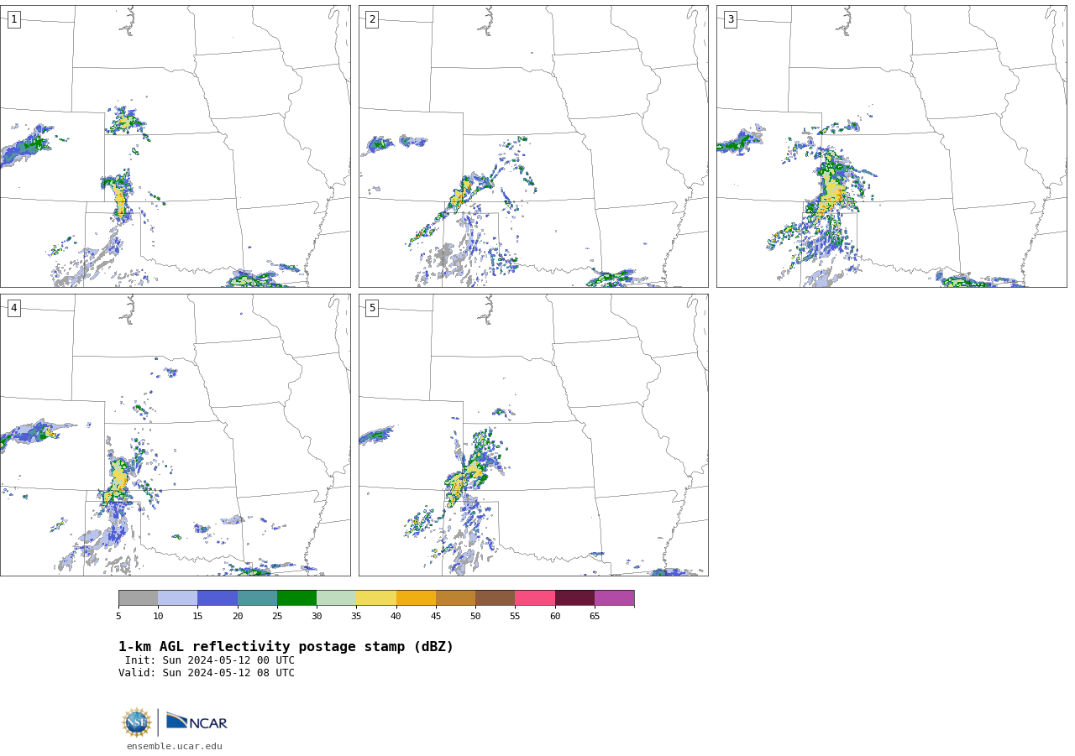The width and height of the screenshot is (1075, 756).
Task: Click the colorbar tick label 5
Action: [x=118, y=616]
